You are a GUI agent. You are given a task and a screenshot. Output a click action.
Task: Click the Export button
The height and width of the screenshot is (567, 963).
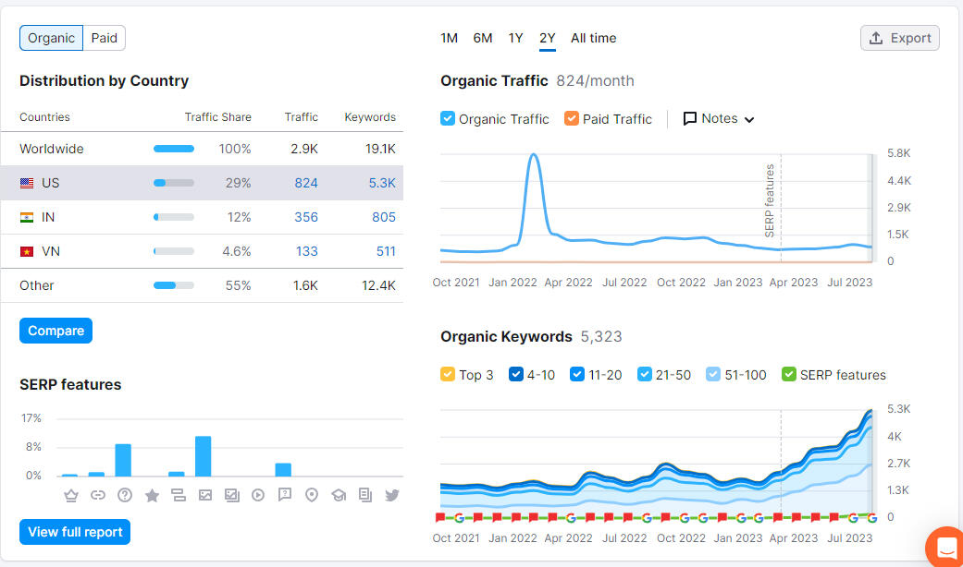[x=899, y=38]
